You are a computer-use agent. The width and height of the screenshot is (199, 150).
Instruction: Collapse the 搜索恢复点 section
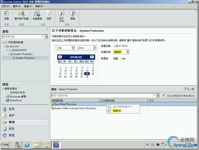point(3,89)
